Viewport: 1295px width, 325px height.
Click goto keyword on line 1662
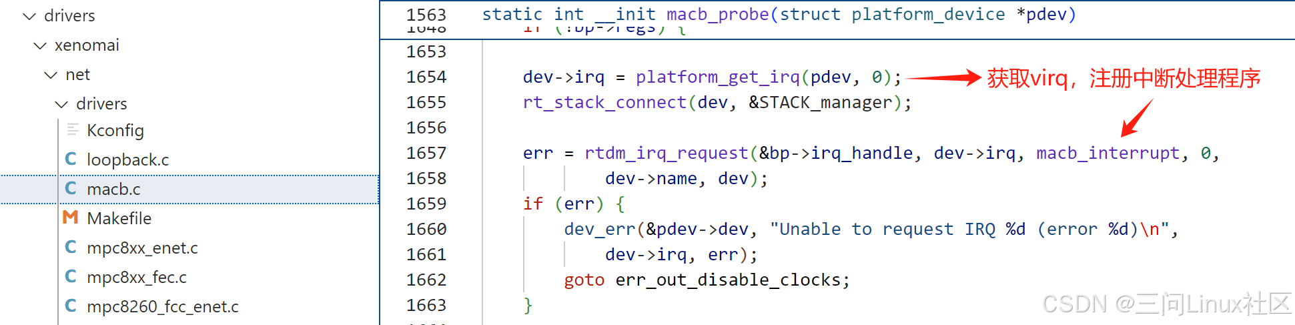coord(584,280)
